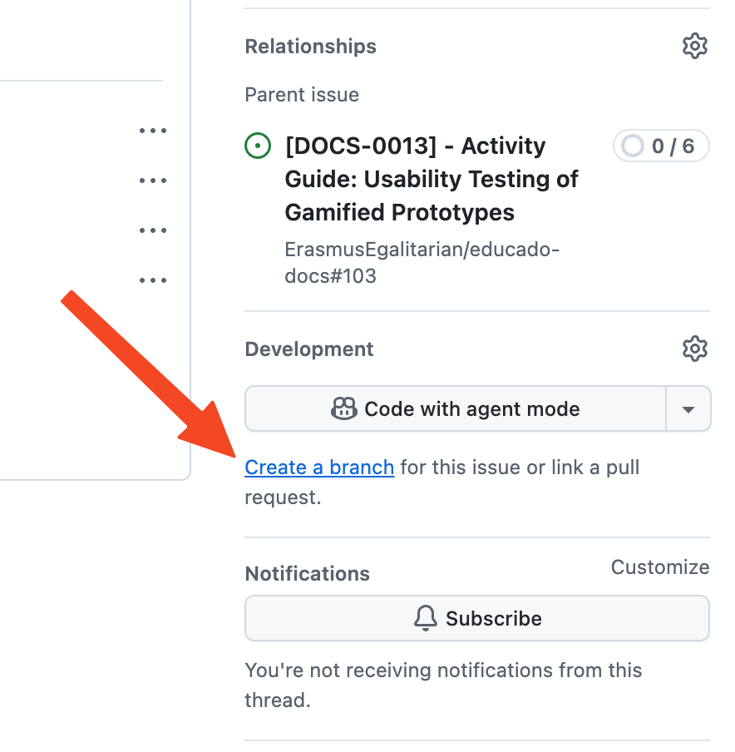The image size is (735, 752).
Task: Open the Development settings gear icon
Action: pos(695,349)
